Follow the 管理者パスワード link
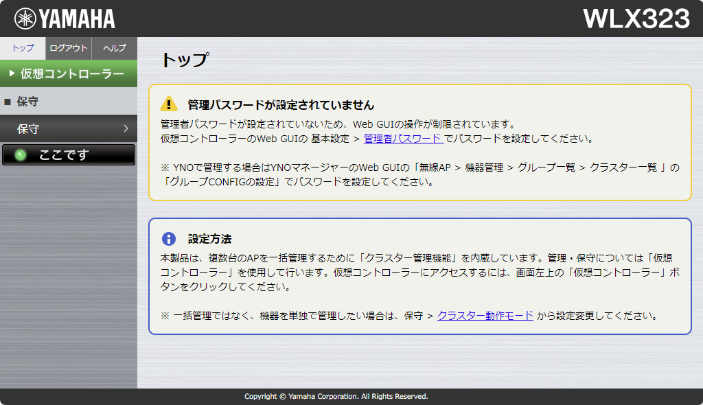 pos(402,138)
